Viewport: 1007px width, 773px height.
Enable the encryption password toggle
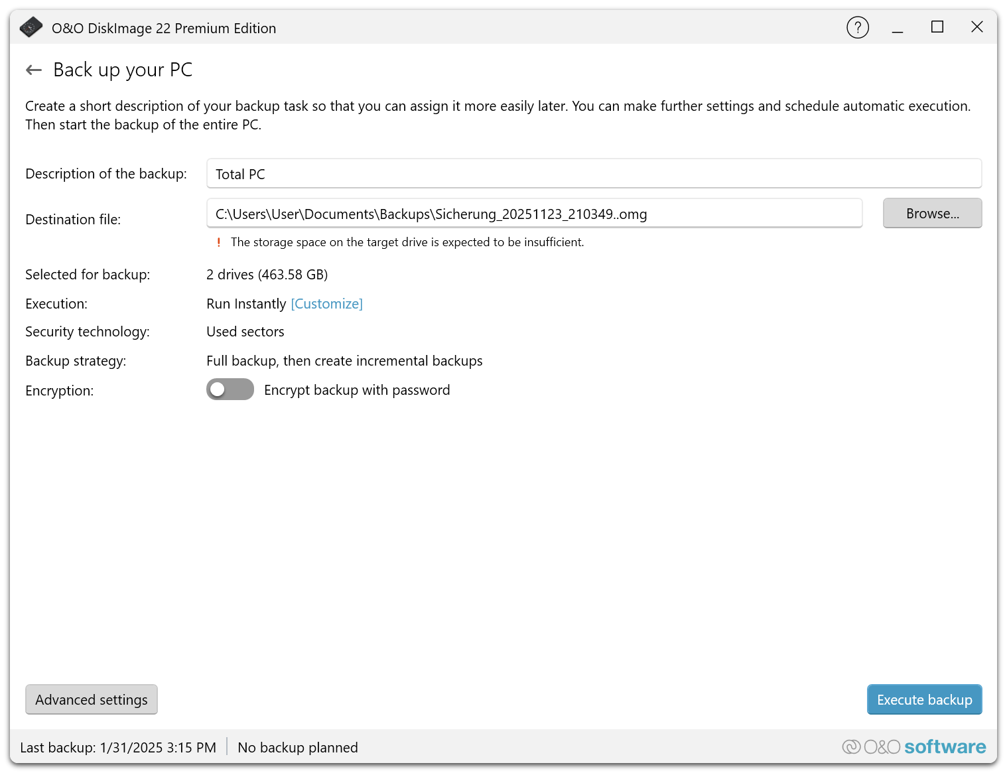pyautogui.click(x=230, y=389)
